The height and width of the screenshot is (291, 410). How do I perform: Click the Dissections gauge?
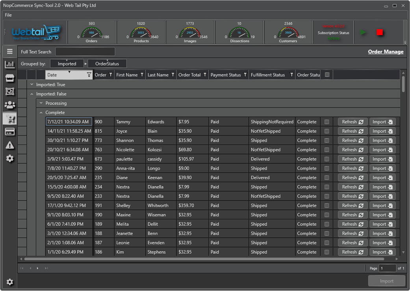click(x=239, y=32)
